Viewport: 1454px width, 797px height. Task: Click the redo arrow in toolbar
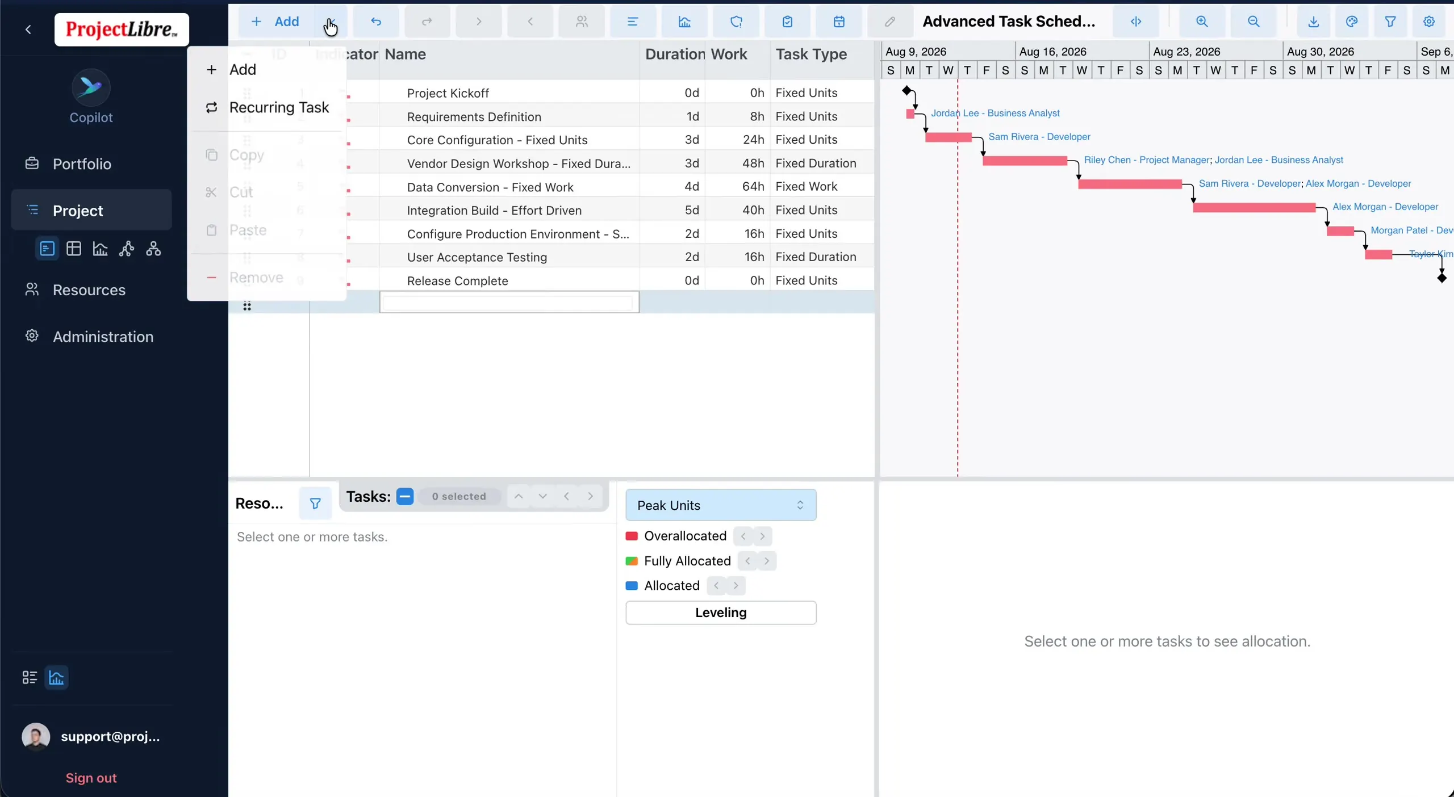(427, 22)
